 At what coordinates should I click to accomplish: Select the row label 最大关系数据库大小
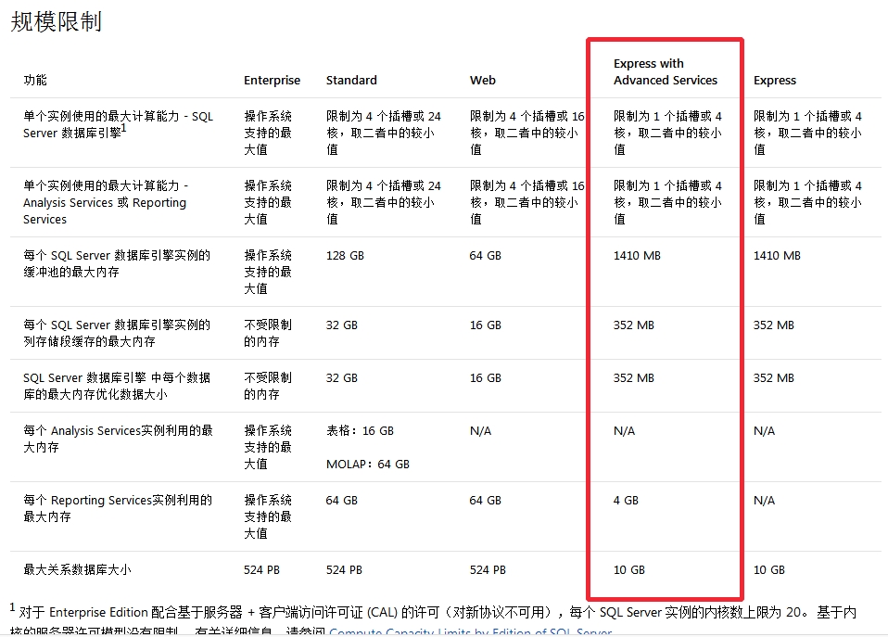point(77,569)
